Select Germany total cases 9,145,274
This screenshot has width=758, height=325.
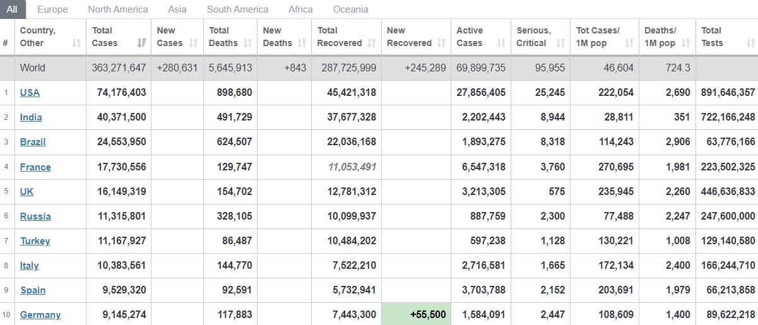pos(122,314)
